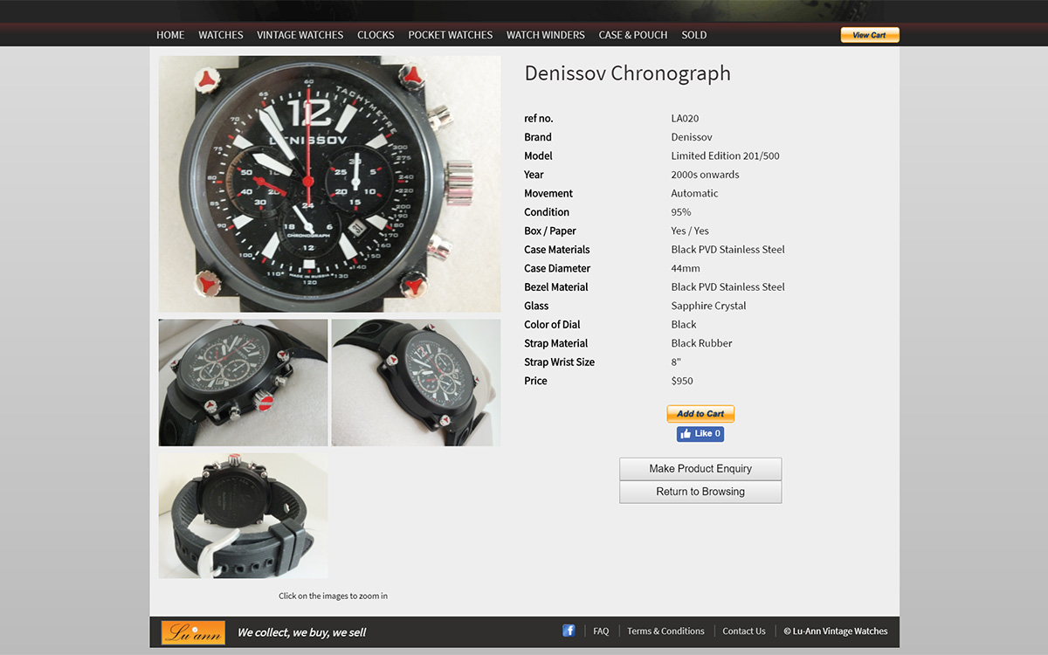Open Terms & Conditions link
Image resolution: width=1048 pixels, height=655 pixels.
coord(665,631)
